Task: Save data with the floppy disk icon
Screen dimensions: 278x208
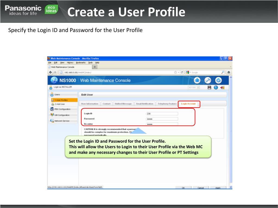Action: pyautogui.click(x=209, y=87)
